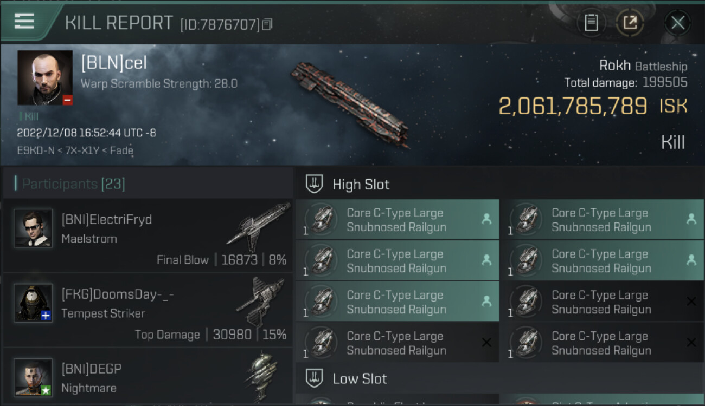Image resolution: width=705 pixels, height=406 pixels.
Task: Copy the kill report ID
Action: pyautogui.click(x=267, y=24)
